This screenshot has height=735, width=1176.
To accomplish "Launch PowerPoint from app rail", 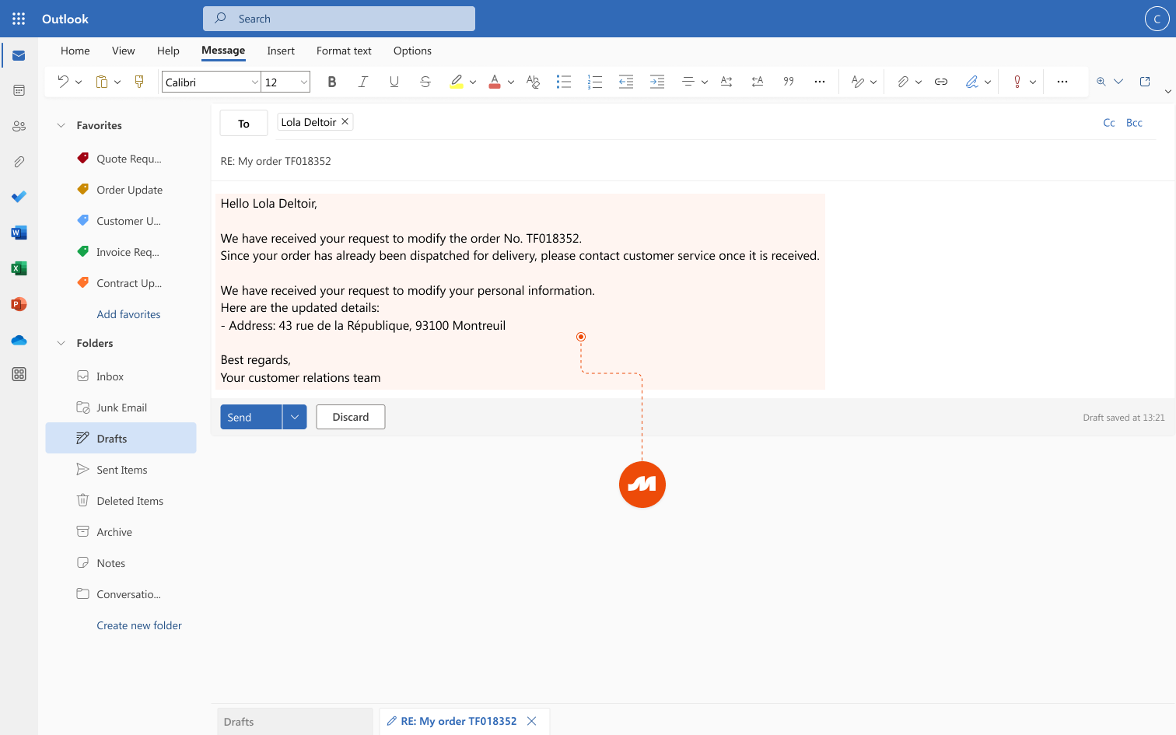I will (19, 304).
